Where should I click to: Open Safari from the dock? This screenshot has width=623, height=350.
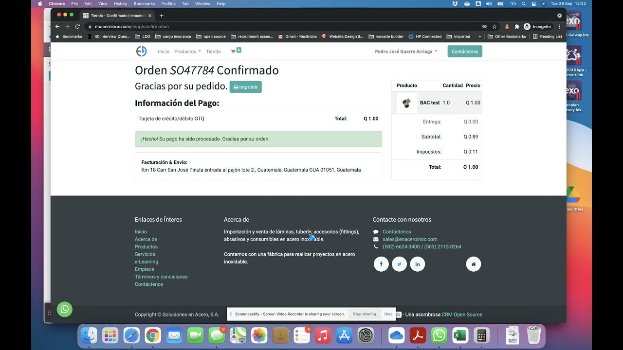[131, 335]
